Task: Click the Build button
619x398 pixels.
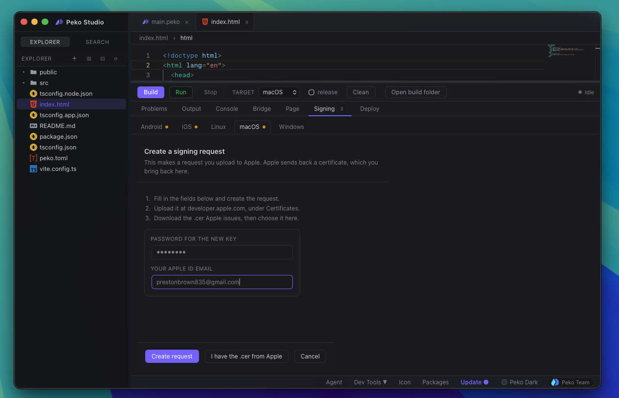Action: coord(151,92)
